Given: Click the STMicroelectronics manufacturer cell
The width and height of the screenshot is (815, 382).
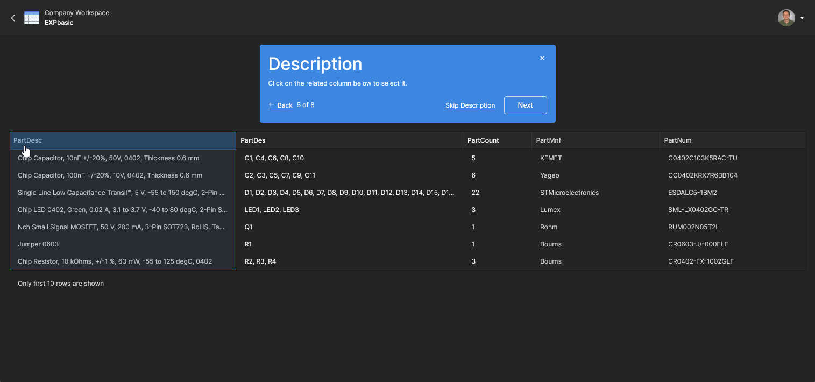Looking at the screenshot, I should (569, 193).
